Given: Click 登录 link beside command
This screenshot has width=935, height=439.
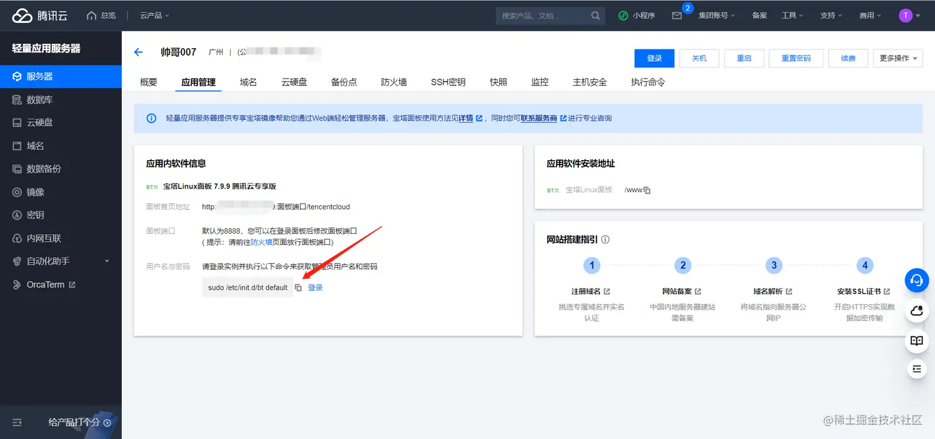Looking at the screenshot, I should tap(315, 288).
